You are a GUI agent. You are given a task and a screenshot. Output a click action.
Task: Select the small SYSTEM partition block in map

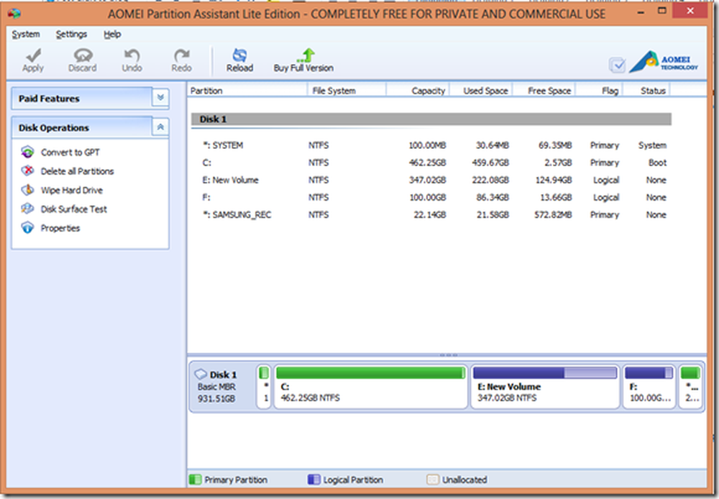(x=264, y=386)
